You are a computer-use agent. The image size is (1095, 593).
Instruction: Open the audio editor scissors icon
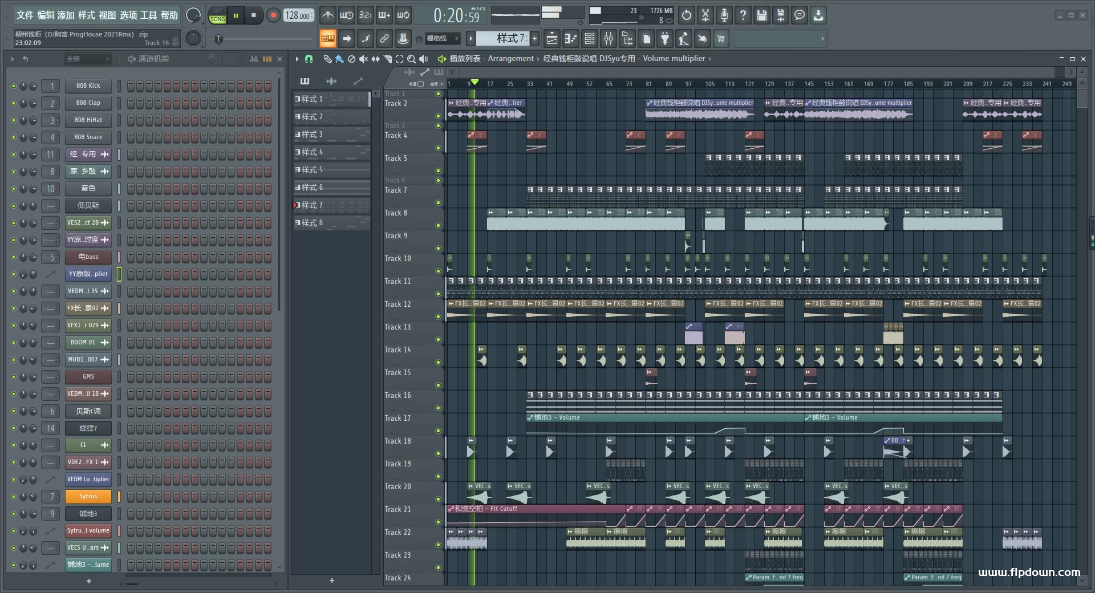click(x=705, y=15)
